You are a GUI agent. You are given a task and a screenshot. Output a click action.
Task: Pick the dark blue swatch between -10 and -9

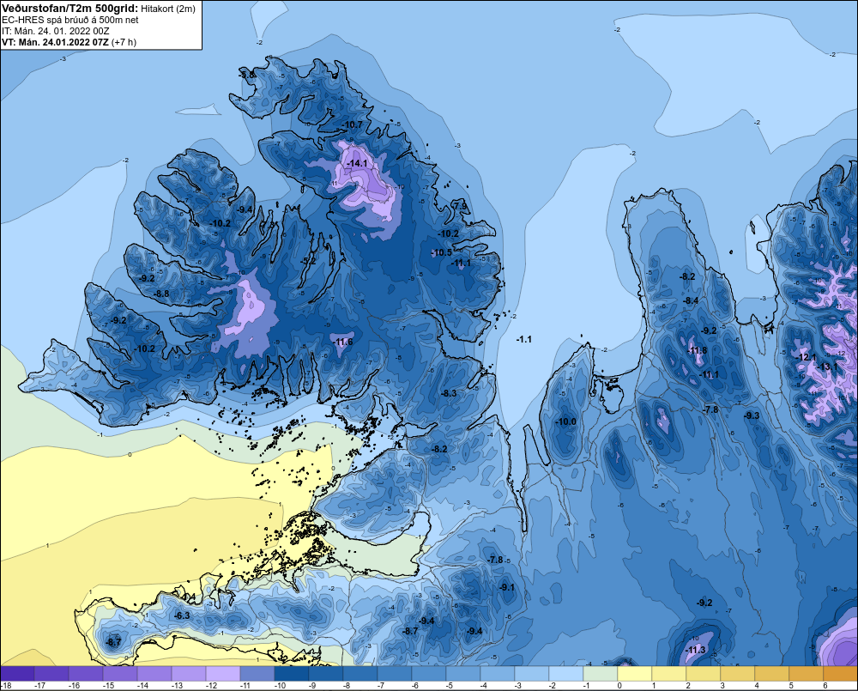pyautogui.click(x=291, y=674)
